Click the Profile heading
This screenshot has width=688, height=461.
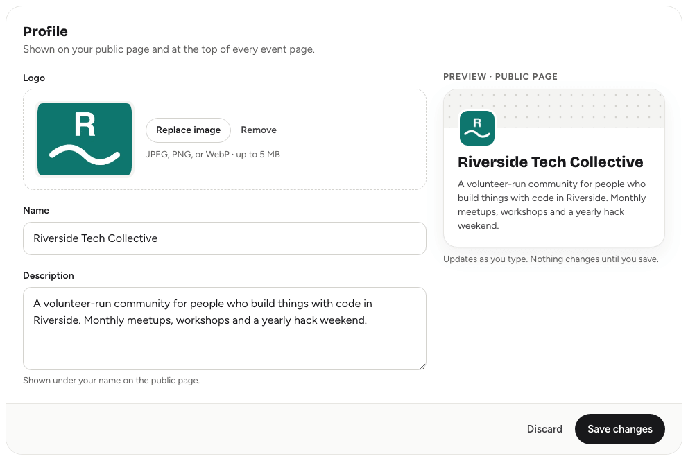click(x=45, y=32)
